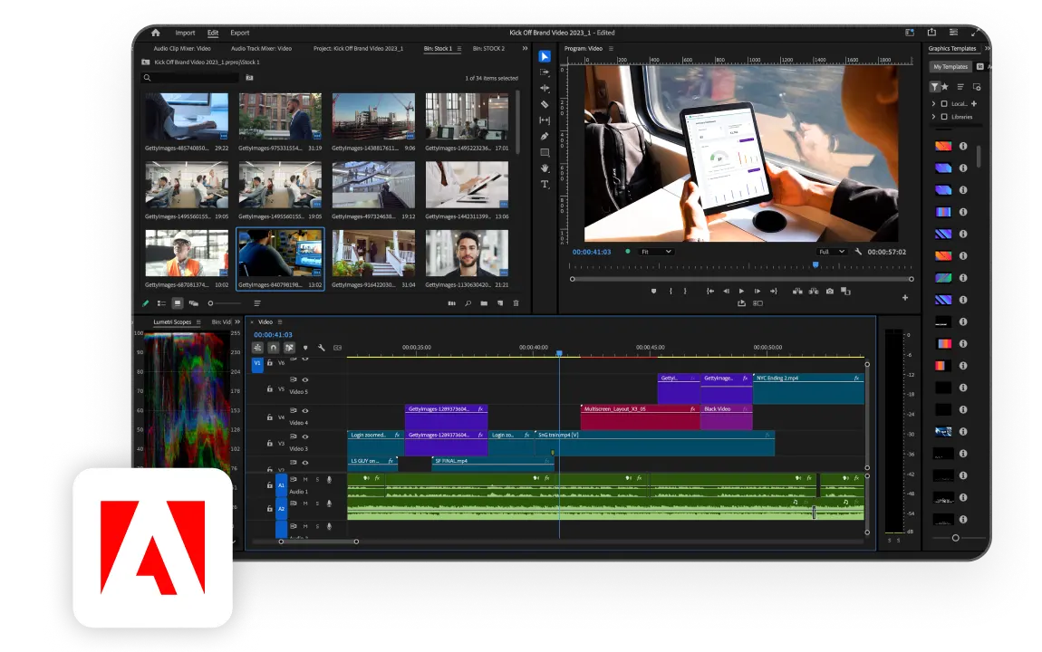Click Play in Program Monitor
1042x652 pixels.
pos(741,291)
